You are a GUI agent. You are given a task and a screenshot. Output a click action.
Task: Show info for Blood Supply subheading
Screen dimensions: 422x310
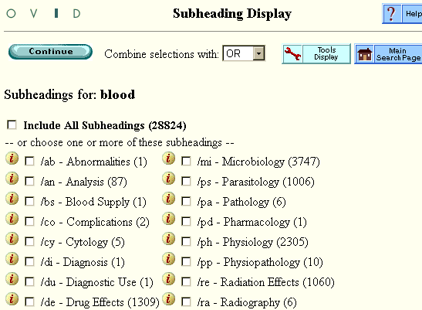coord(12,199)
